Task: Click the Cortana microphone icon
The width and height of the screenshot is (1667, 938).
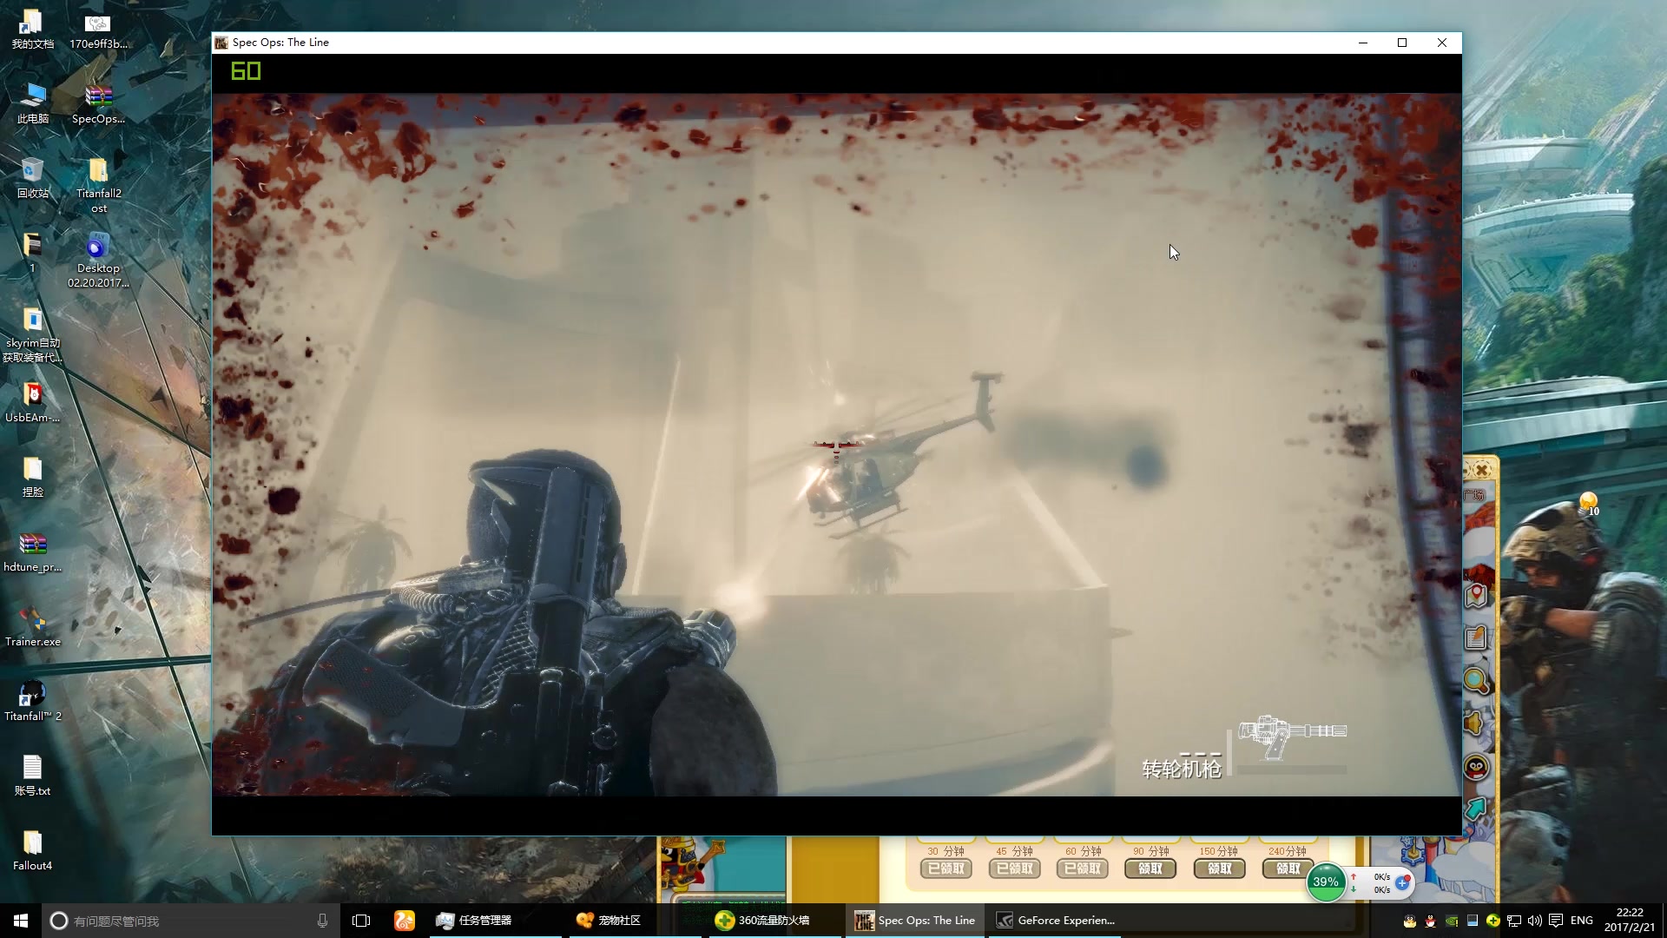Action: coord(322,921)
